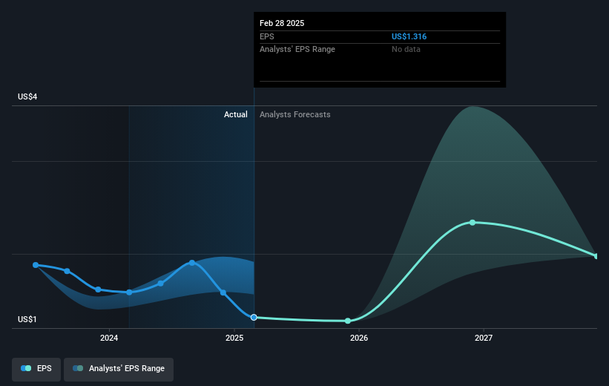Click the 2026 x-axis label
The height and width of the screenshot is (386, 609).
(359, 338)
